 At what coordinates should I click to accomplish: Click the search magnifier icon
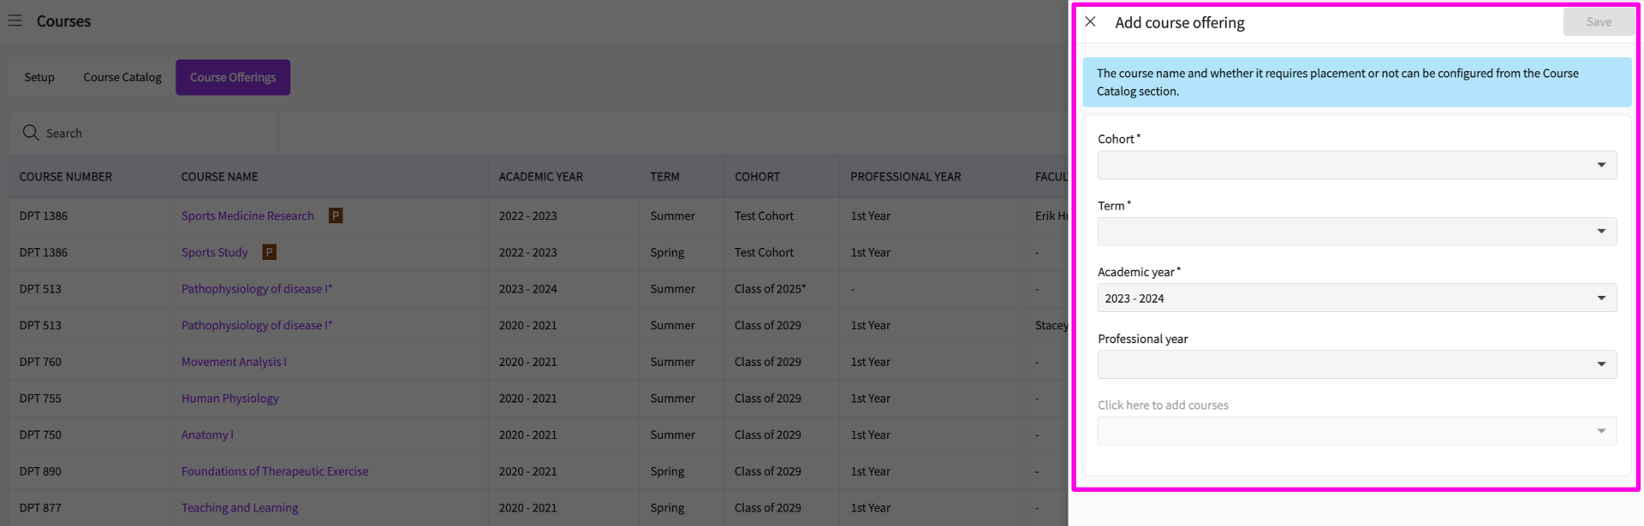pyautogui.click(x=31, y=133)
